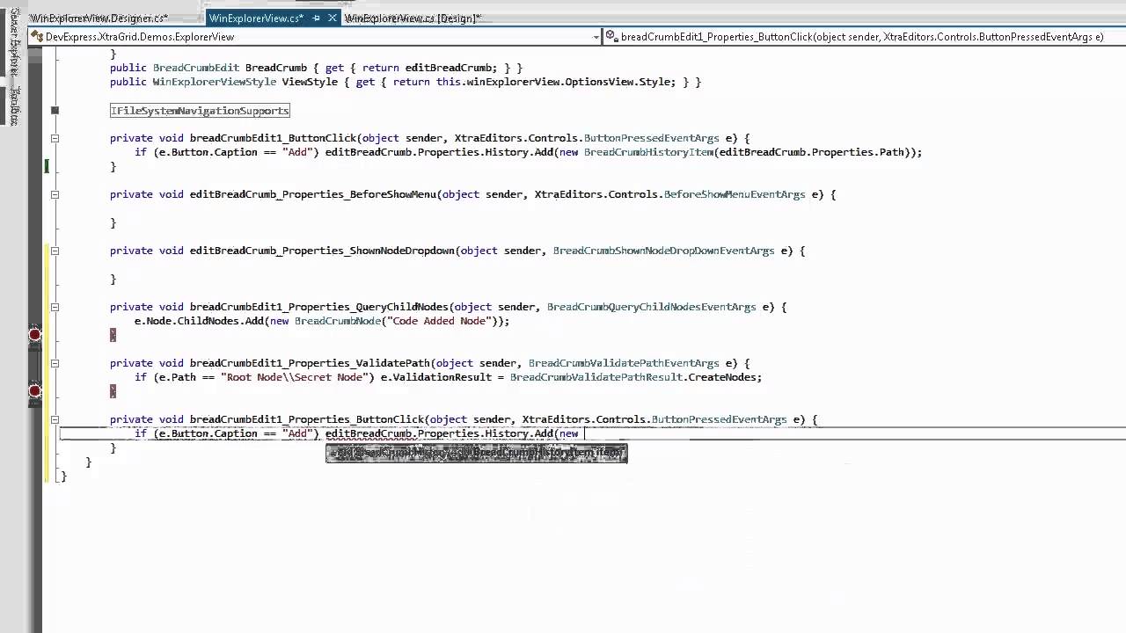Select the BreadCrumbHistoryItem entry in IntelliSense popup
The height and width of the screenshot is (633, 1126).
476,453
